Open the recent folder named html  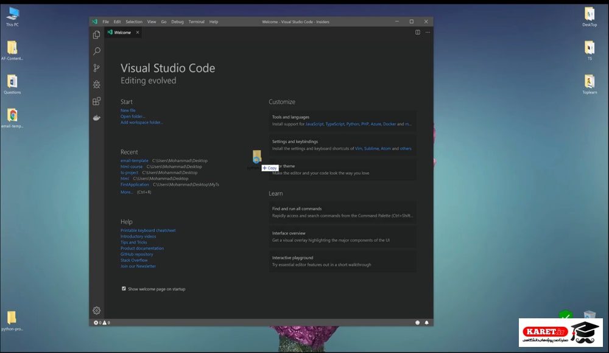[125, 179]
